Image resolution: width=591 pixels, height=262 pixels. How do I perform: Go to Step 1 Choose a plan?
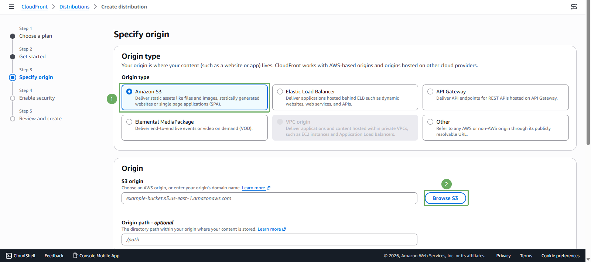[35, 36]
